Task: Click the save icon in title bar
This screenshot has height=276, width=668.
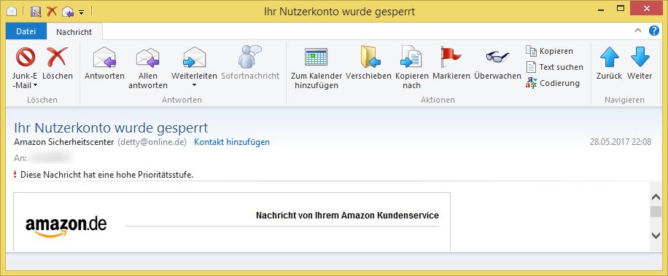Action: tap(36, 12)
